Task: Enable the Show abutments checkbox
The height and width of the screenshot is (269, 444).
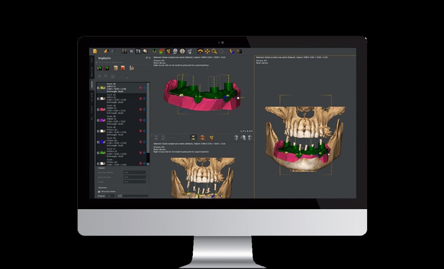Action: (99, 191)
